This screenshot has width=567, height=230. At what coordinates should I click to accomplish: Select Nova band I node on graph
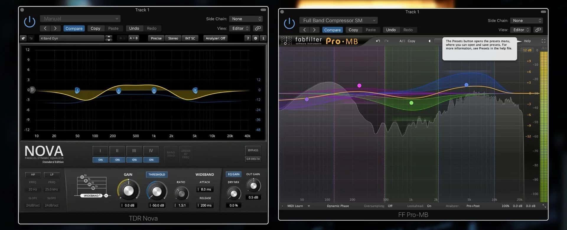point(77,90)
